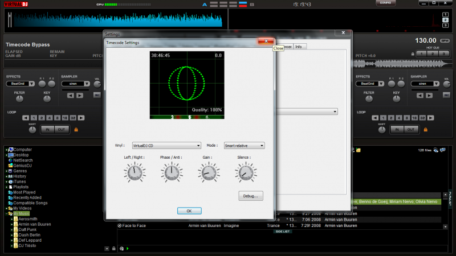Select the Armin van Buuren folder
Viewport: 456px width, 256px height.
(35, 224)
